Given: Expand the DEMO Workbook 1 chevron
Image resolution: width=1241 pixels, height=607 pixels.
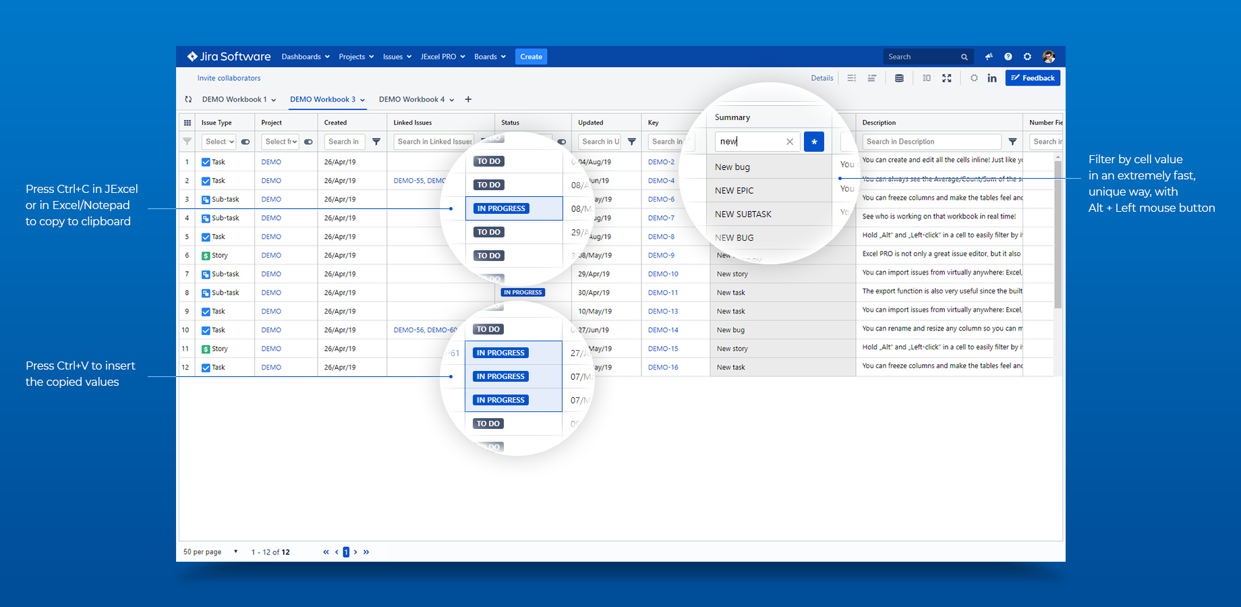Looking at the screenshot, I should (274, 100).
